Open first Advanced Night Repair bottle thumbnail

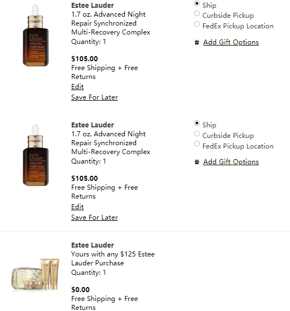click(x=36, y=36)
